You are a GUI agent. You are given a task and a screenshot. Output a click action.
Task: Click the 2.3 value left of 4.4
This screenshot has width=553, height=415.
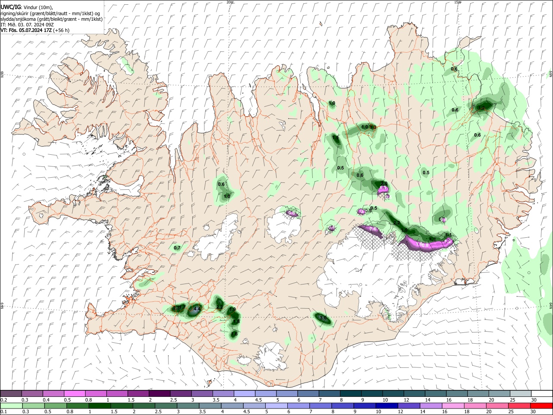coord(176,308)
